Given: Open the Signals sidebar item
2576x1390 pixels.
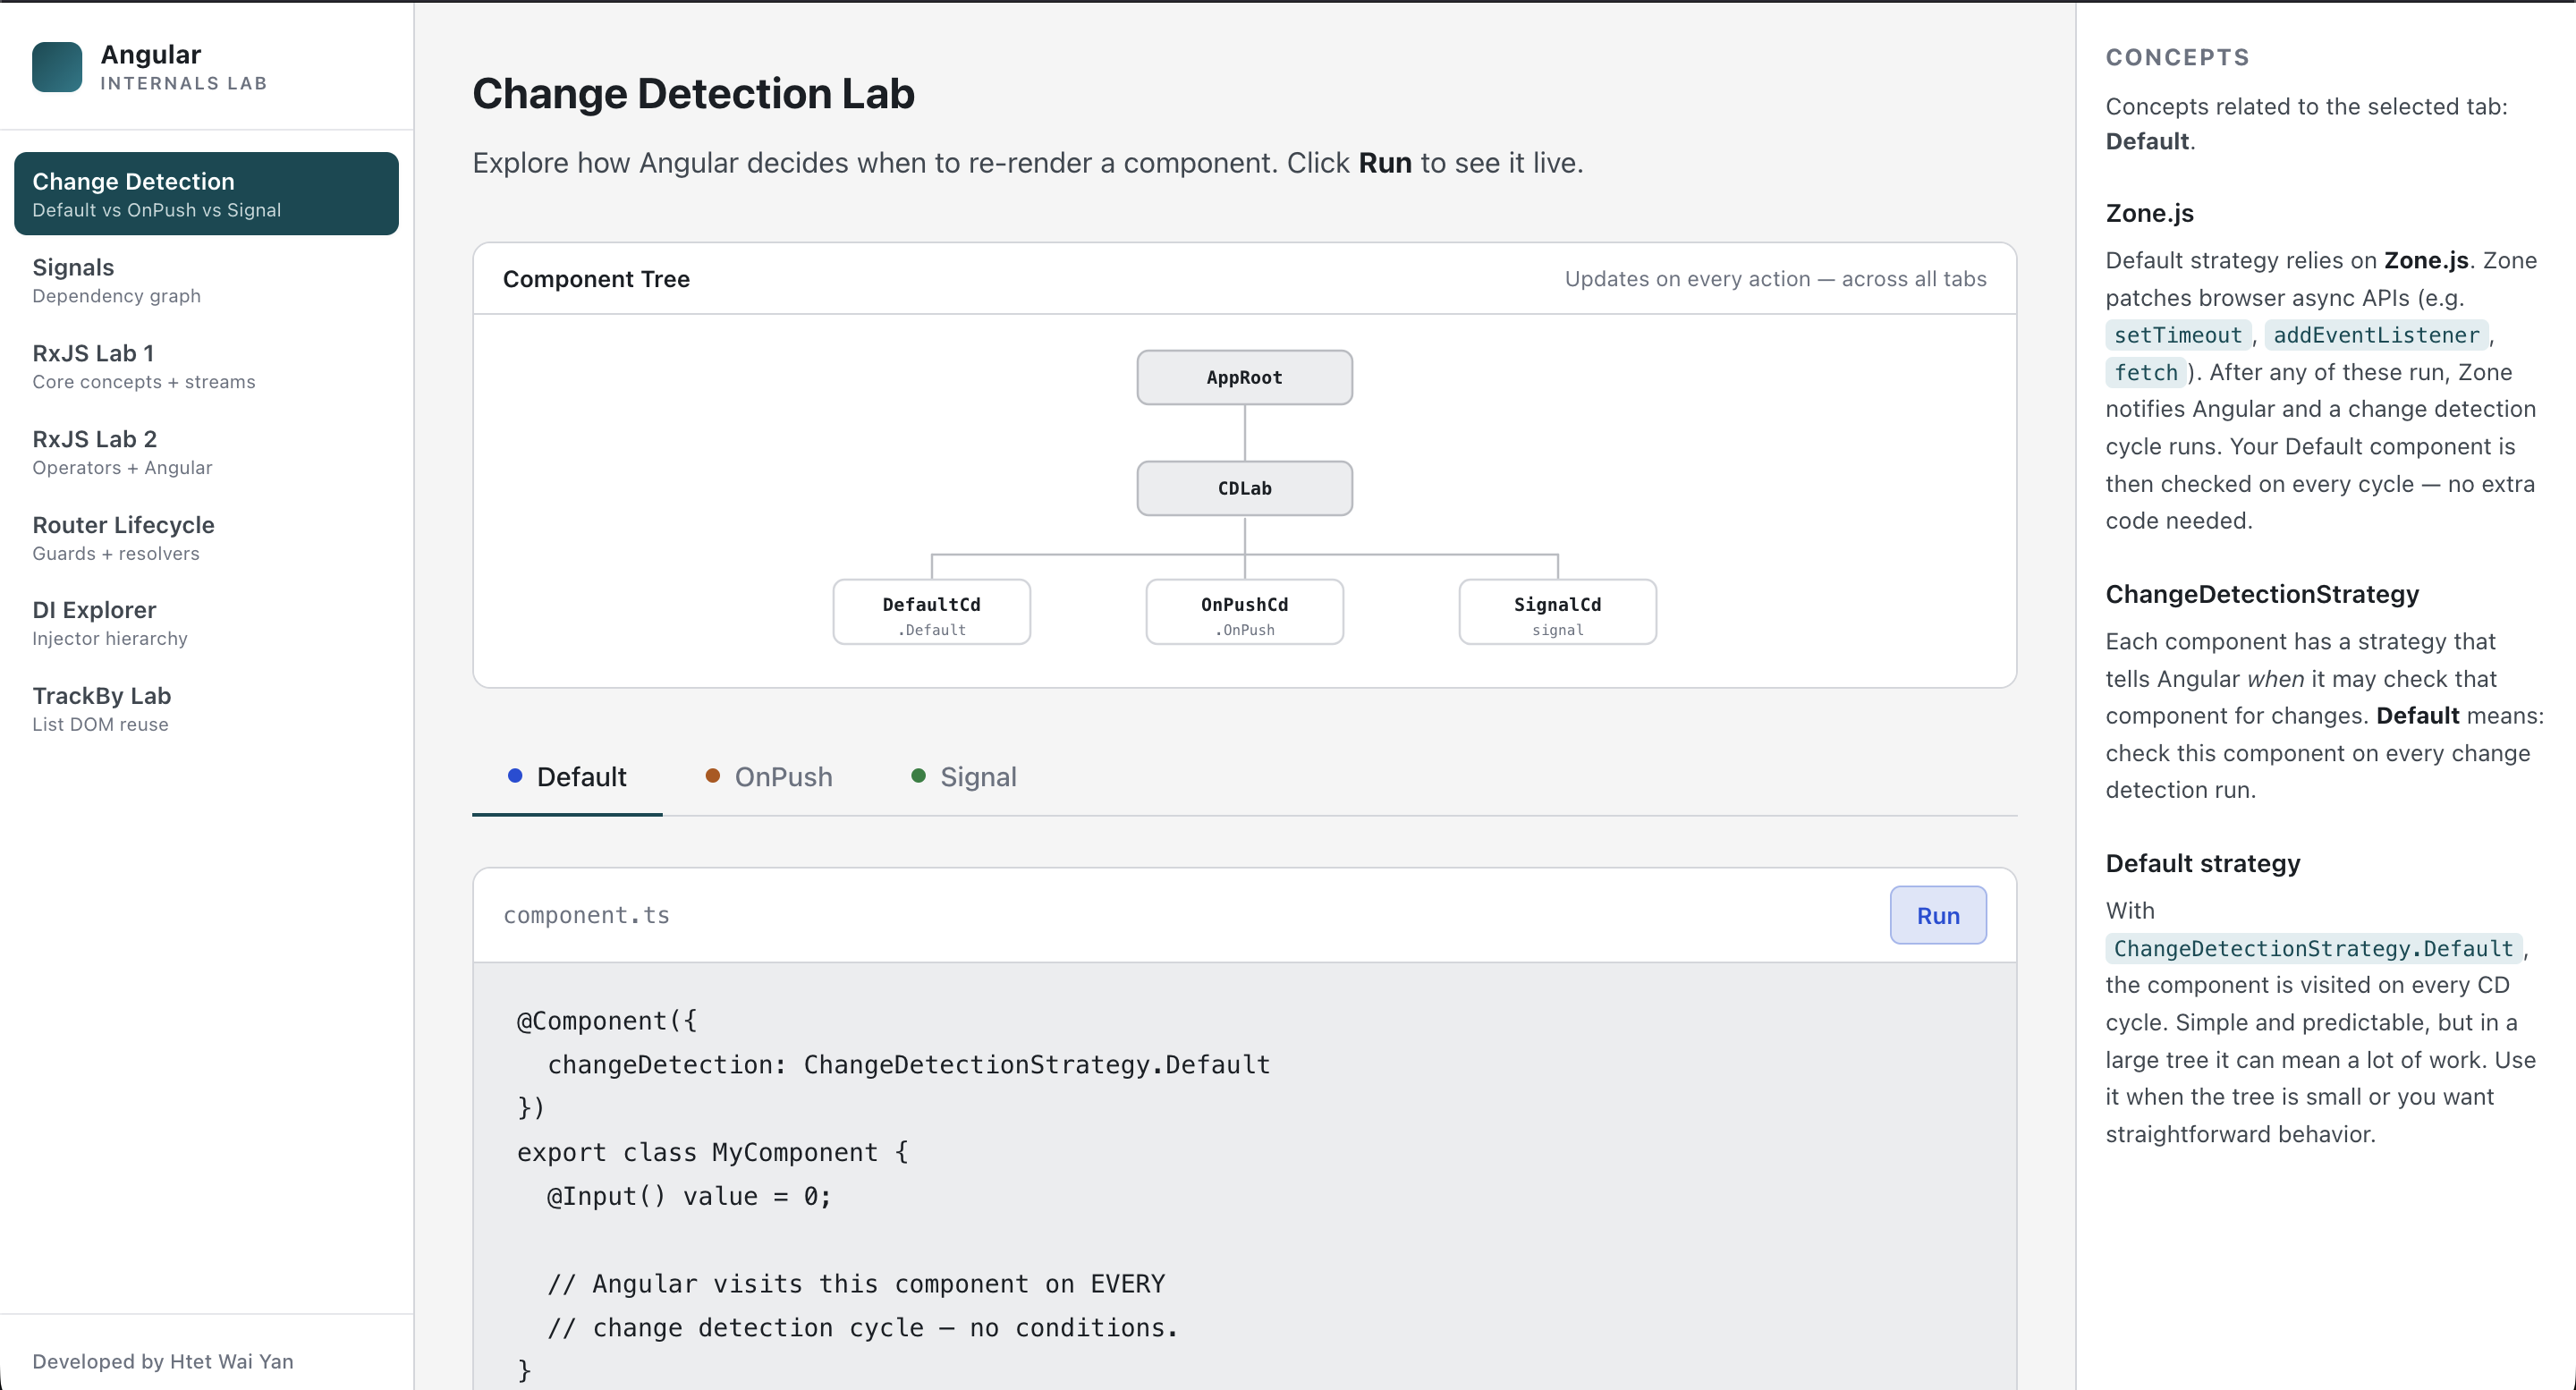Looking at the screenshot, I should [206, 280].
